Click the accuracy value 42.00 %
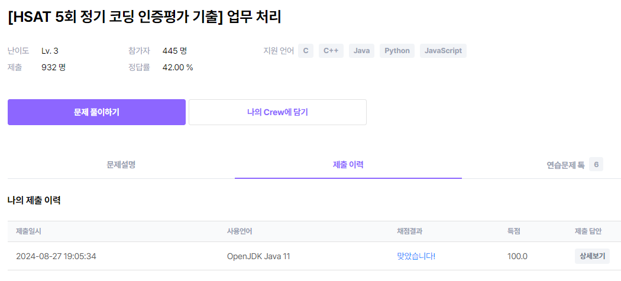Viewport: 621px width, 281px height. click(178, 67)
